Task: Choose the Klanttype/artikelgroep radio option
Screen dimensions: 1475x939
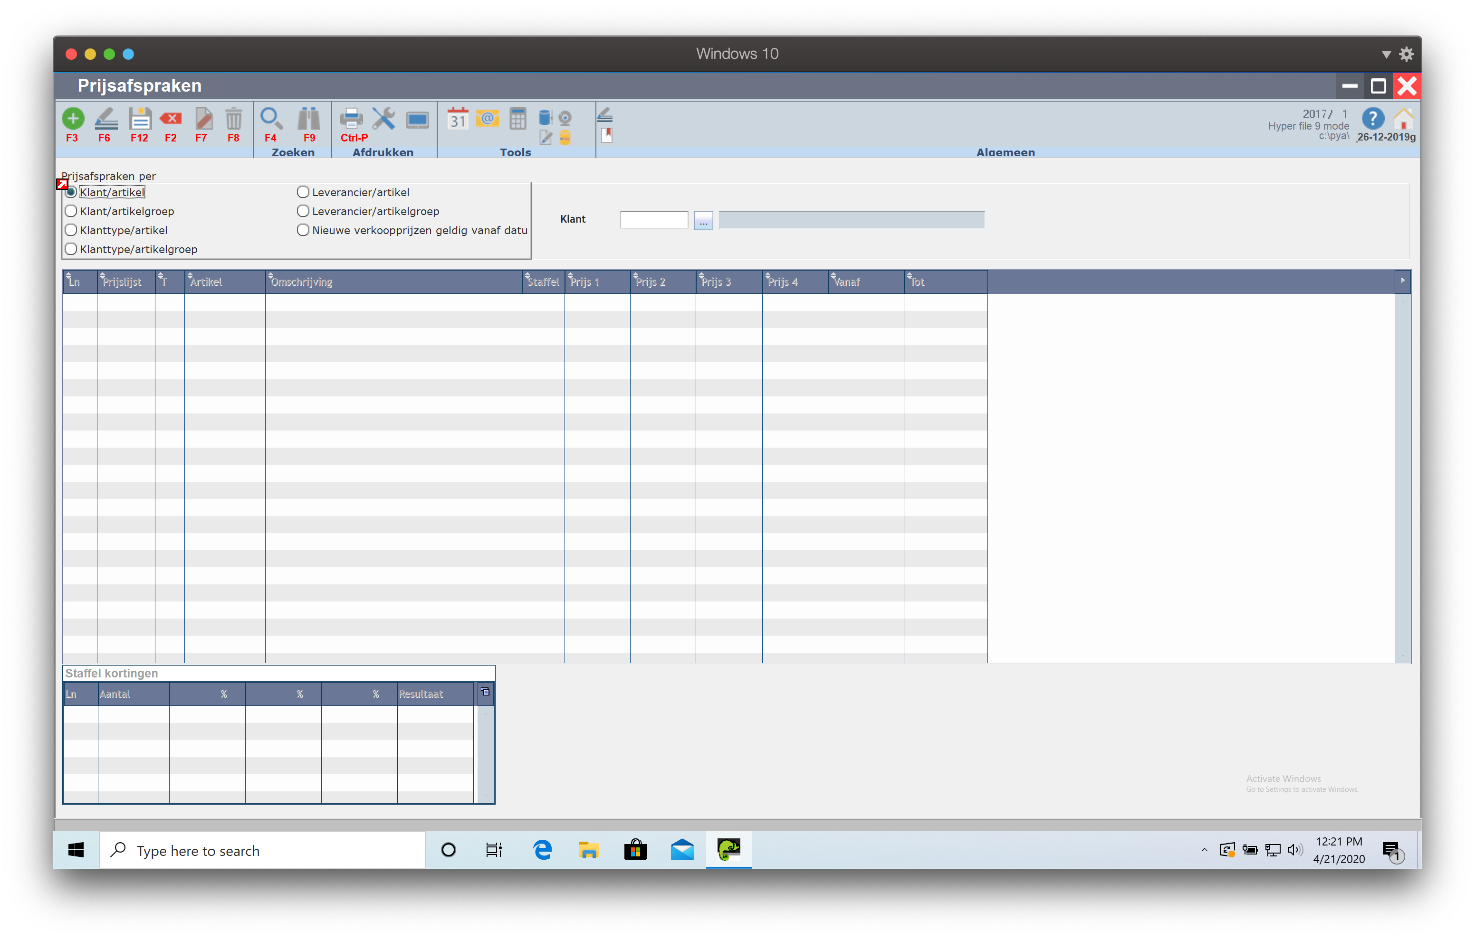Action: [71, 249]
